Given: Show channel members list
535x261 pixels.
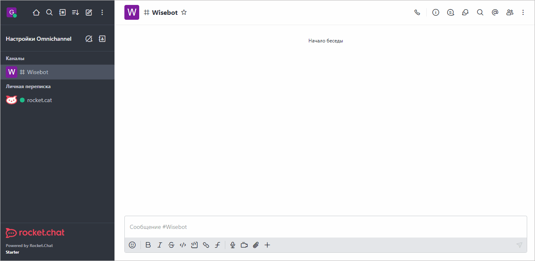Looking at the screenshot, I should point(510,12).
